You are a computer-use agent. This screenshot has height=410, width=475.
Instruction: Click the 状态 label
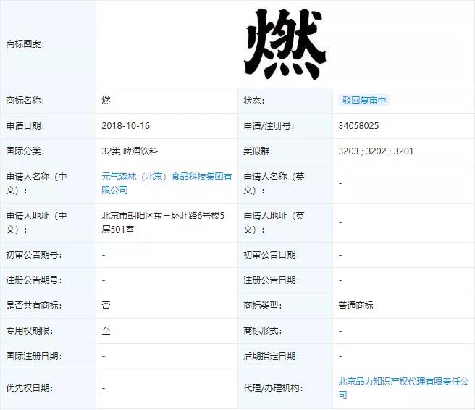[x=254, y=100]
